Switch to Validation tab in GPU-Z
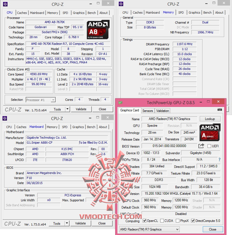 pos(162,111)
